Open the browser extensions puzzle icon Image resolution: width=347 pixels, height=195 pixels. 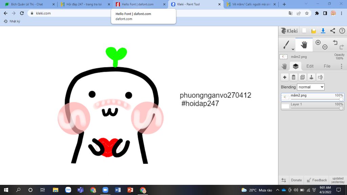317,13
